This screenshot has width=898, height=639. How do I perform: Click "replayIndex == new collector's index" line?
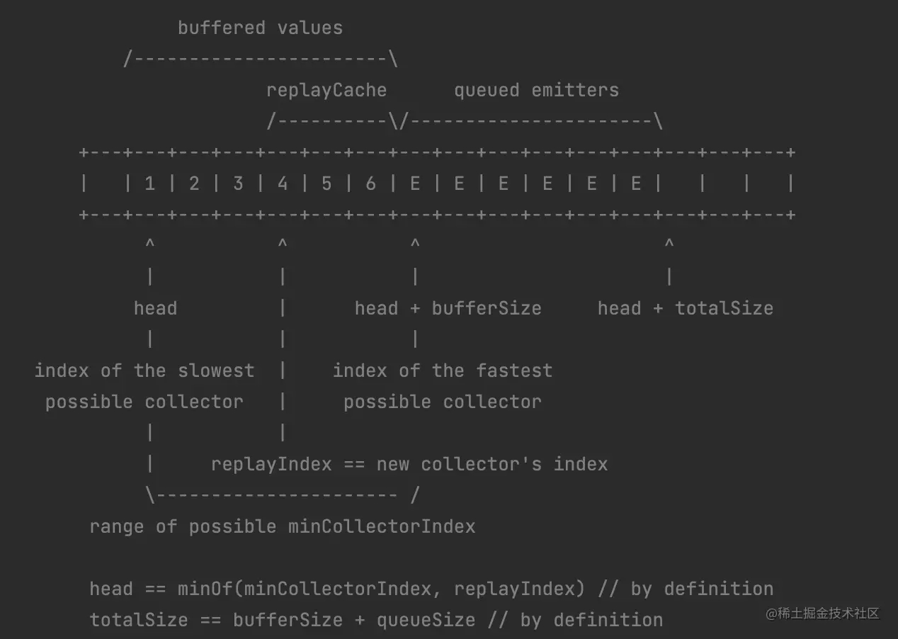(409, 465)
